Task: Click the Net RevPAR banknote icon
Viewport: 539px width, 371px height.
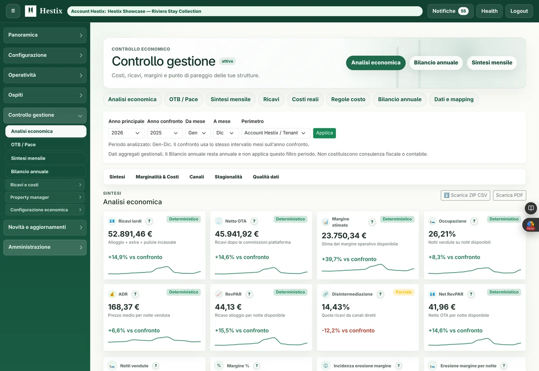Action: pyautogui.click(x=433, y=294)
